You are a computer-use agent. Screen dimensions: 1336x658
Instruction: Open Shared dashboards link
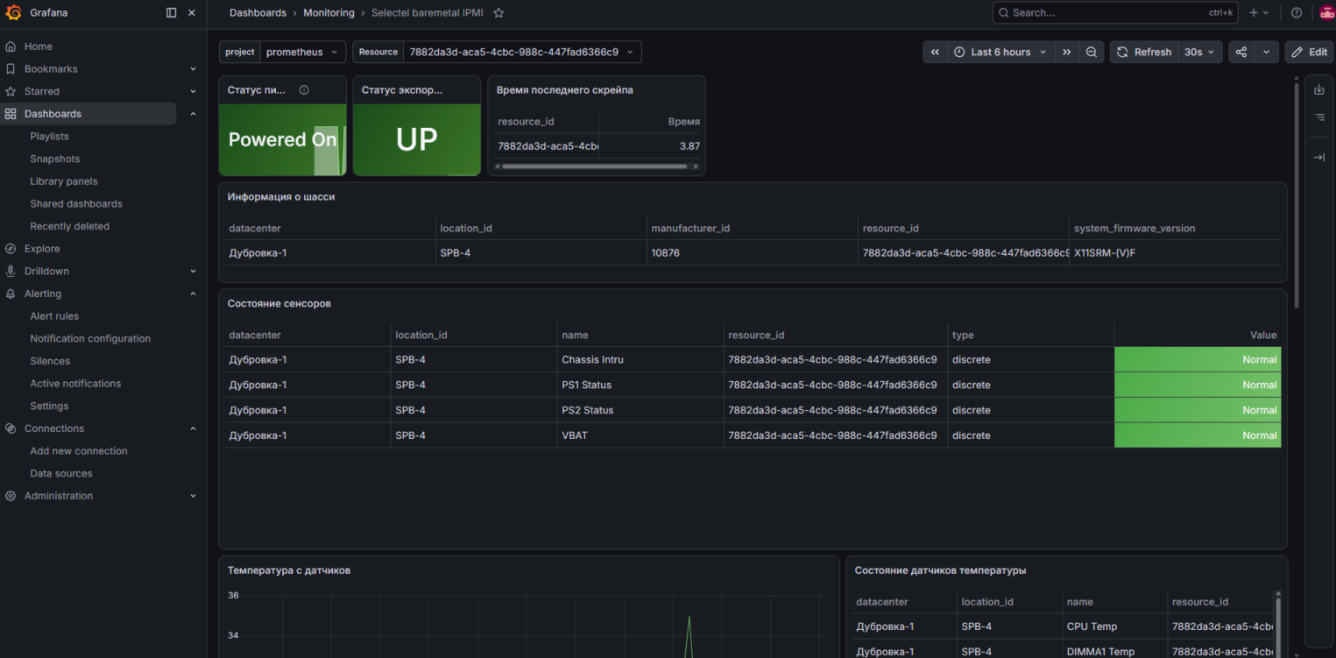pyautogui.click(x=76, y=204)
